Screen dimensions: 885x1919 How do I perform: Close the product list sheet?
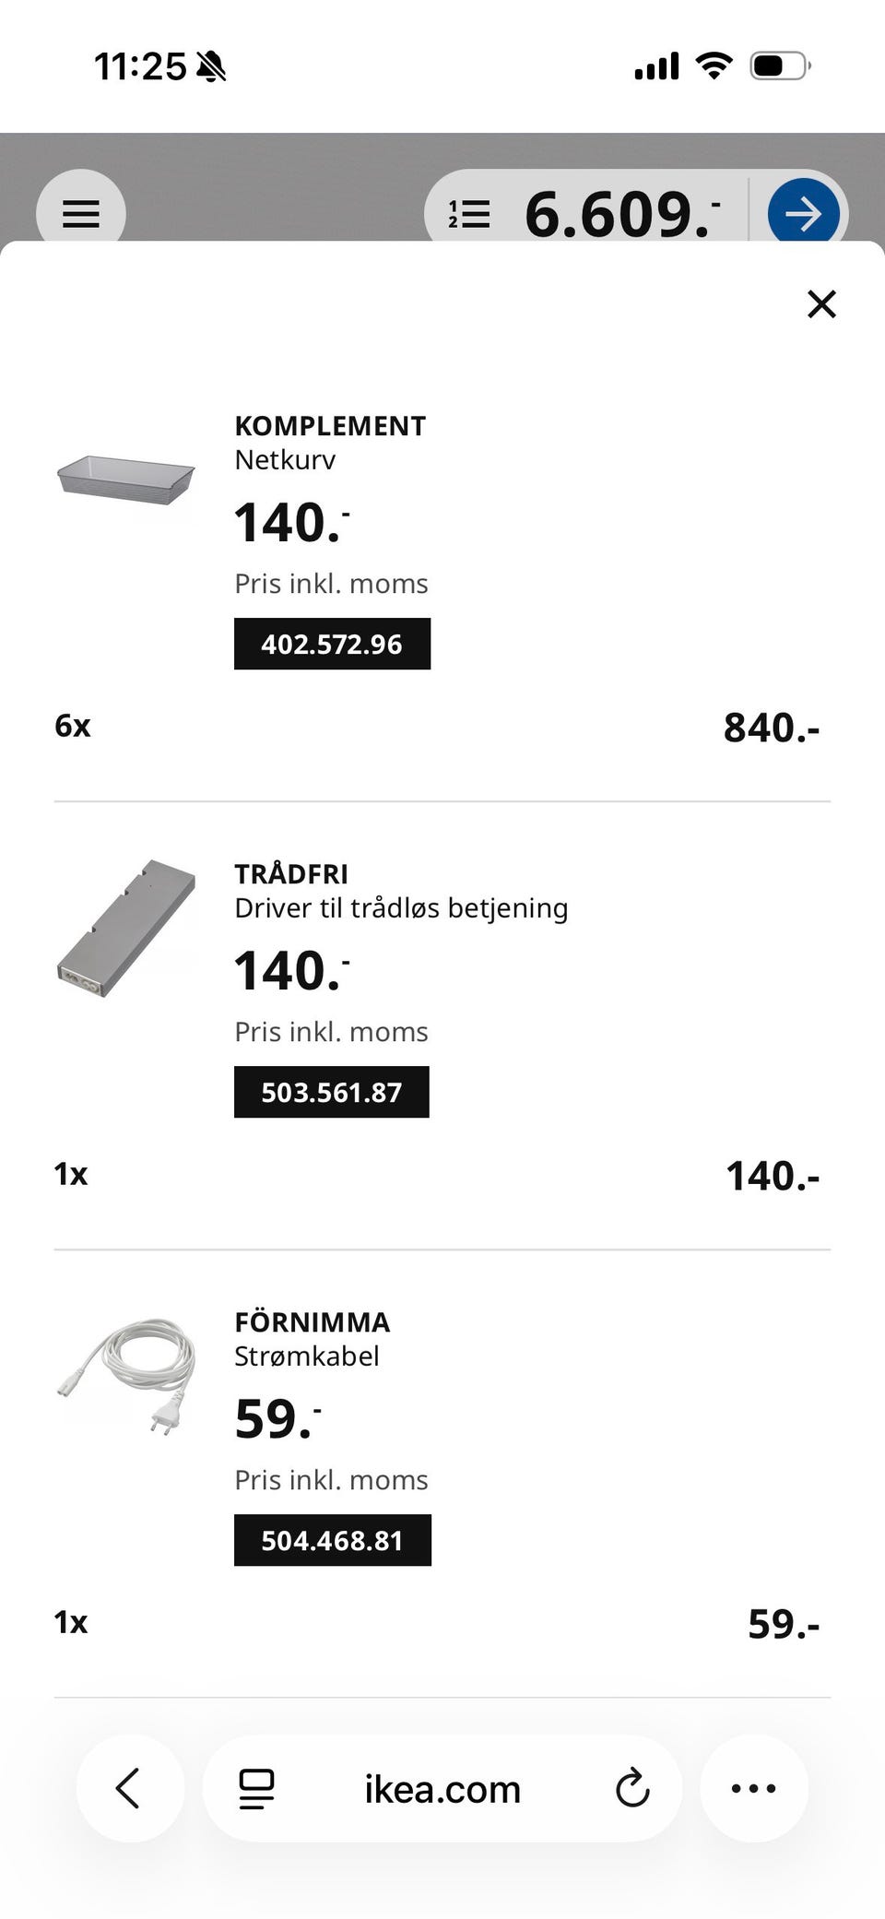pyautogui.click(x=821, y=303)
